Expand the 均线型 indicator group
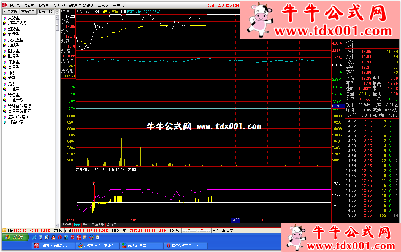This screenshot has height=252, width=401. tap(13, 45)
